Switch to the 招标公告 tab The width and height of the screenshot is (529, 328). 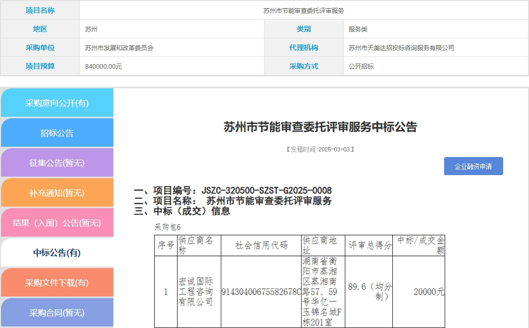(57, 133)
